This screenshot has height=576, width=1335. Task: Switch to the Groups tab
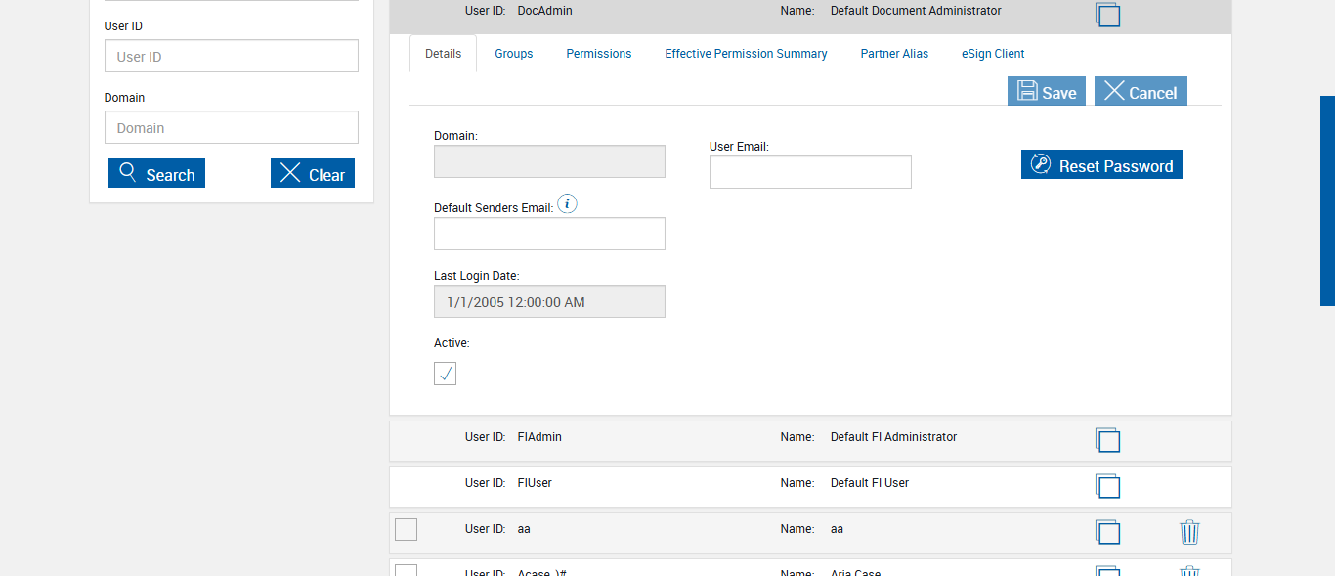point(513,54)
